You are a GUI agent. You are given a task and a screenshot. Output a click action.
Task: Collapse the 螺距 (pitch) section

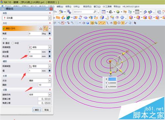pyautogui.click(x=50, y=61)
